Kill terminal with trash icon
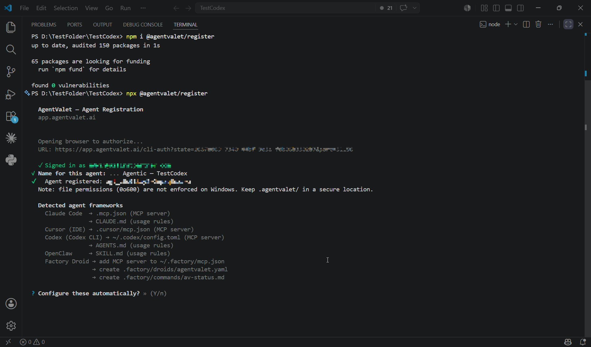 [538, 24]
